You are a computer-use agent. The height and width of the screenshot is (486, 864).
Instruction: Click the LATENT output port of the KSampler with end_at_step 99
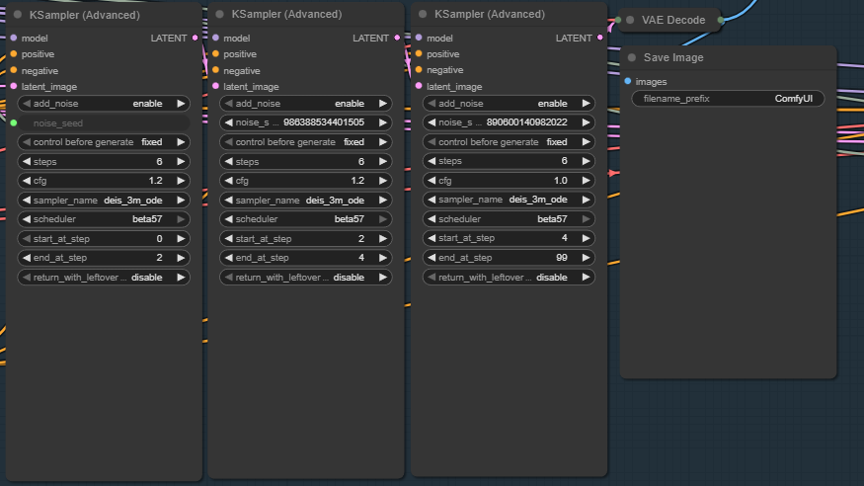[x=600, y=38]
